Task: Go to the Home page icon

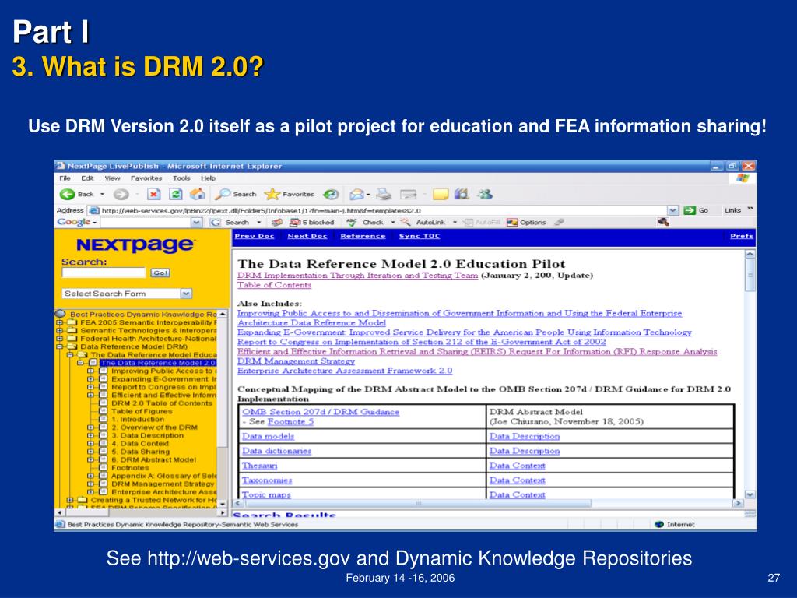Action: pyautogui.click(x=197, y=194)
